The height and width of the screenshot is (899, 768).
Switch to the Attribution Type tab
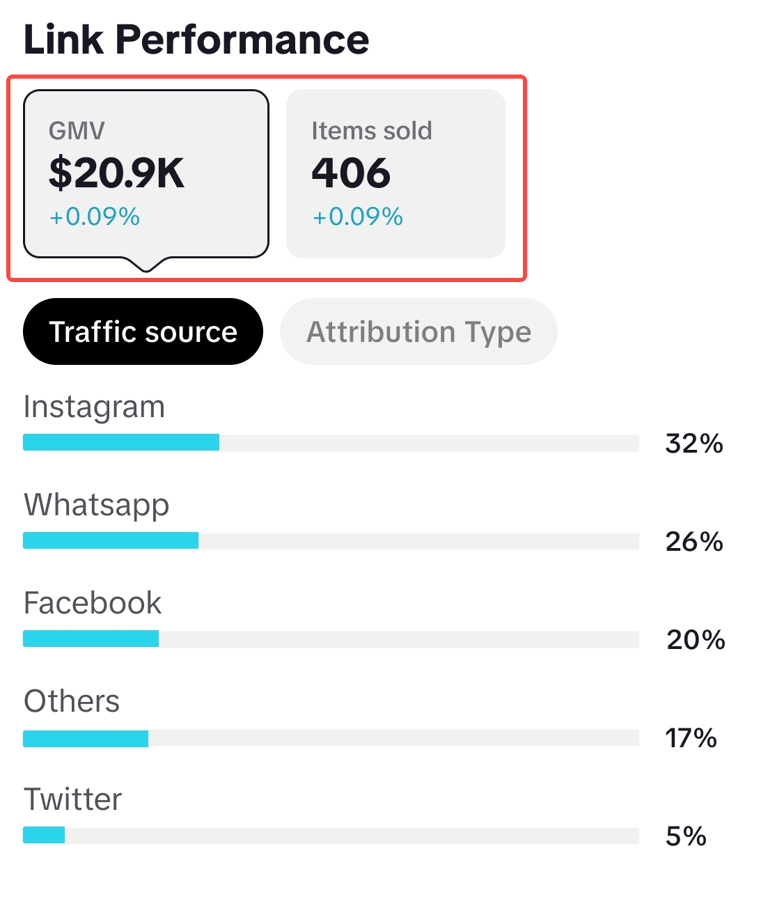(x=418, y=331)
